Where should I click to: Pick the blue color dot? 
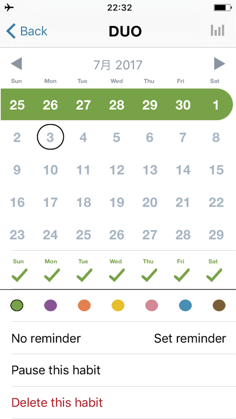(185, 305)
